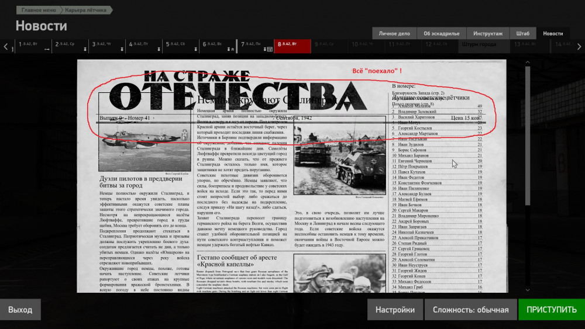Open Настройки settings
The width and height of the screenshot is (585, 329).
pos(395,310)
